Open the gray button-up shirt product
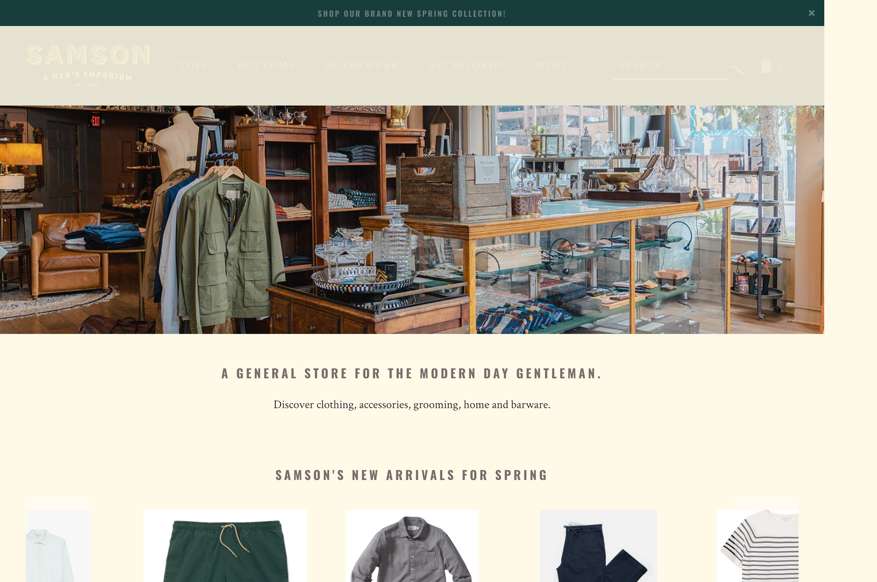The image size is (877, 582). point(412,545)
